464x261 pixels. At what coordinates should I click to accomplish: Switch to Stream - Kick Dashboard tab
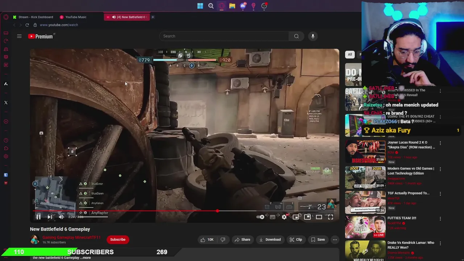[33, 17]
